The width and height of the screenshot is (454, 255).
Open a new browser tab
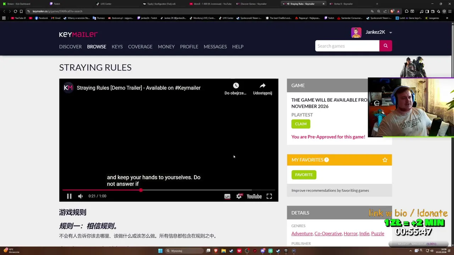tap(377, 4)
